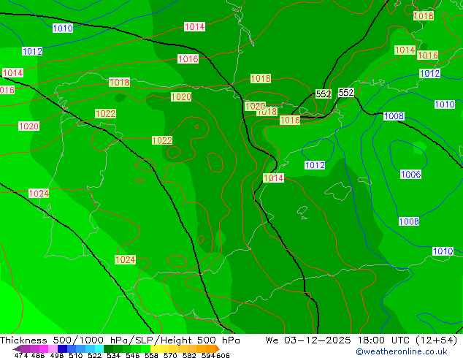
Task: Click the 594 legend value
Action: 208,355
